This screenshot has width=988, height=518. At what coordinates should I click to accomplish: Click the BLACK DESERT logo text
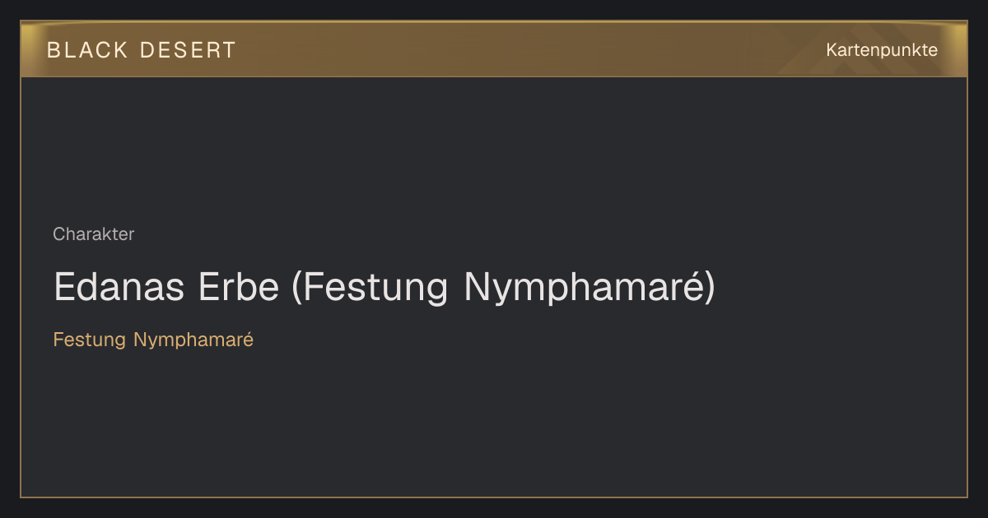(x=142, y=50)
